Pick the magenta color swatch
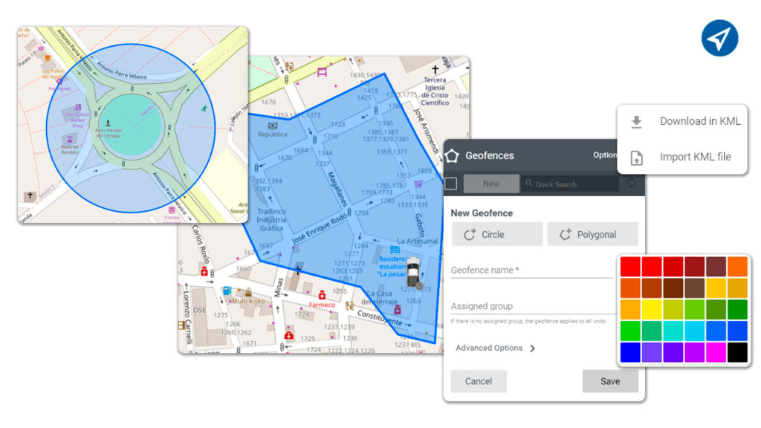761x428 pixels. [716, 352]
